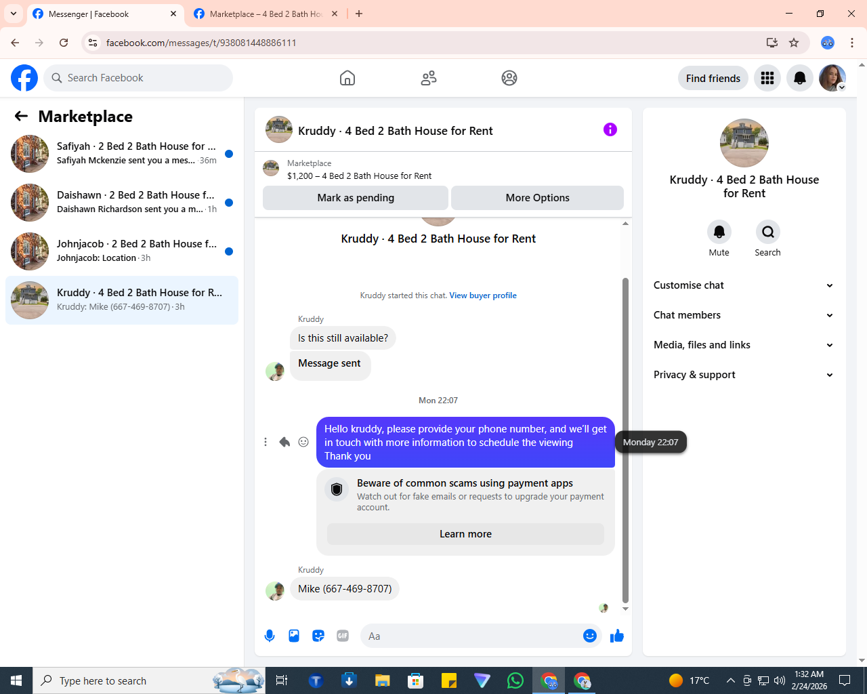Open Windows Start menu

point(16,680)
